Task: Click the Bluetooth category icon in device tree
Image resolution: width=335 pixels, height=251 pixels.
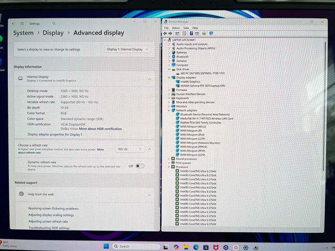Action: point(173,56)
